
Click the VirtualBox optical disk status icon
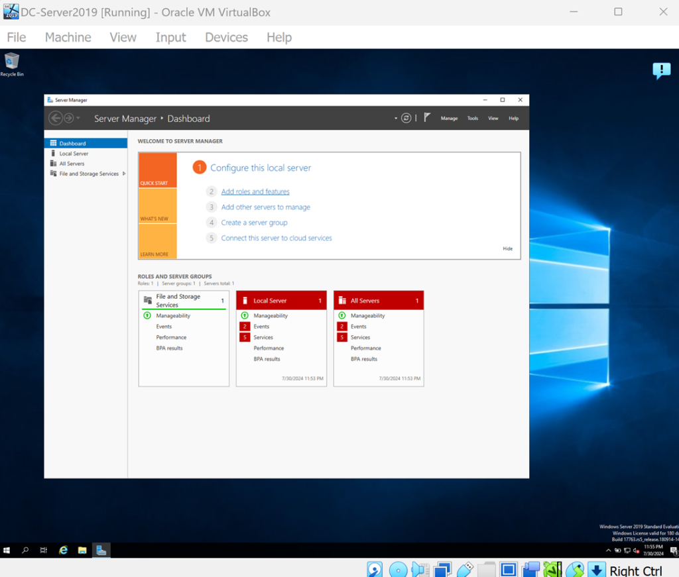(398, 570)
